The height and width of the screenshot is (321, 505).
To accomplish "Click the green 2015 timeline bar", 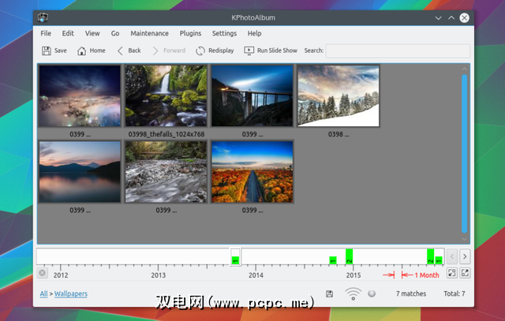I will [x=349, y=256].
